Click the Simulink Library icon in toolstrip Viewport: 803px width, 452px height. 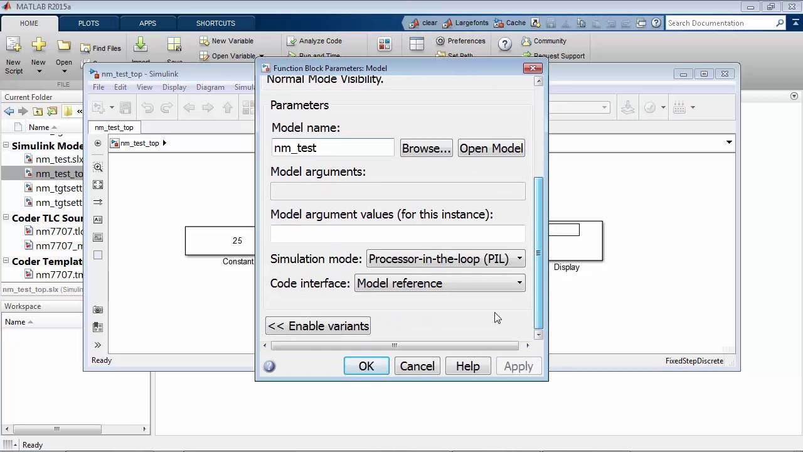pos(385,45)
